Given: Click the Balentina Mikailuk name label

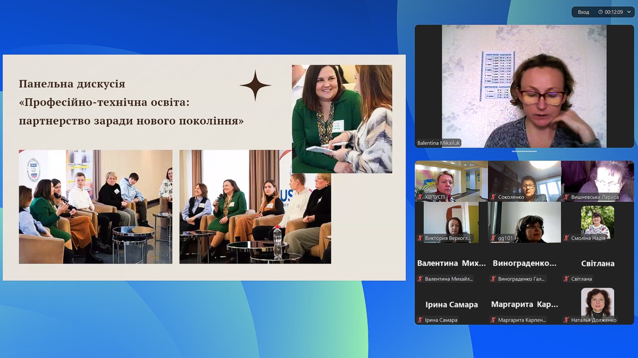Looking at the screenshot, I should click(x=439, y=143).
